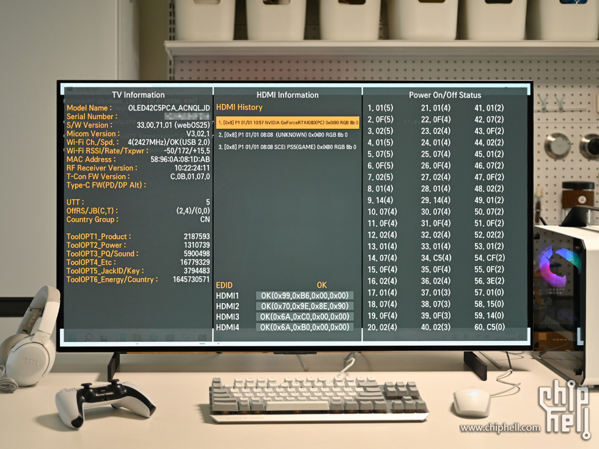Click power status entry "34. C5(4)"
This screenshot has height=449, width=599.
point(436,258)
